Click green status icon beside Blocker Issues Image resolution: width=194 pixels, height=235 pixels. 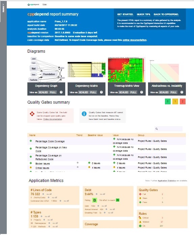pos(31,163)
